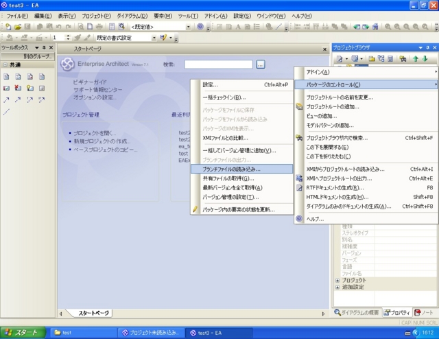Click the green down arrow icon
The height and width of the screenshot is (339, 439).
pos(425,59)
